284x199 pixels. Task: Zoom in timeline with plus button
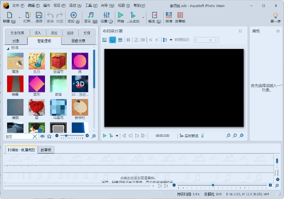270,185
